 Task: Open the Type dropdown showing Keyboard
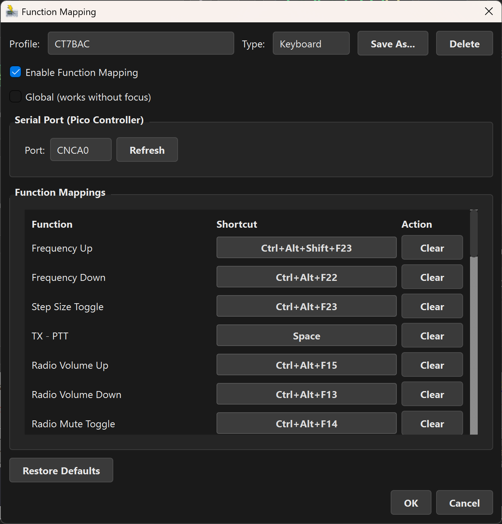[x=311, y=43]
